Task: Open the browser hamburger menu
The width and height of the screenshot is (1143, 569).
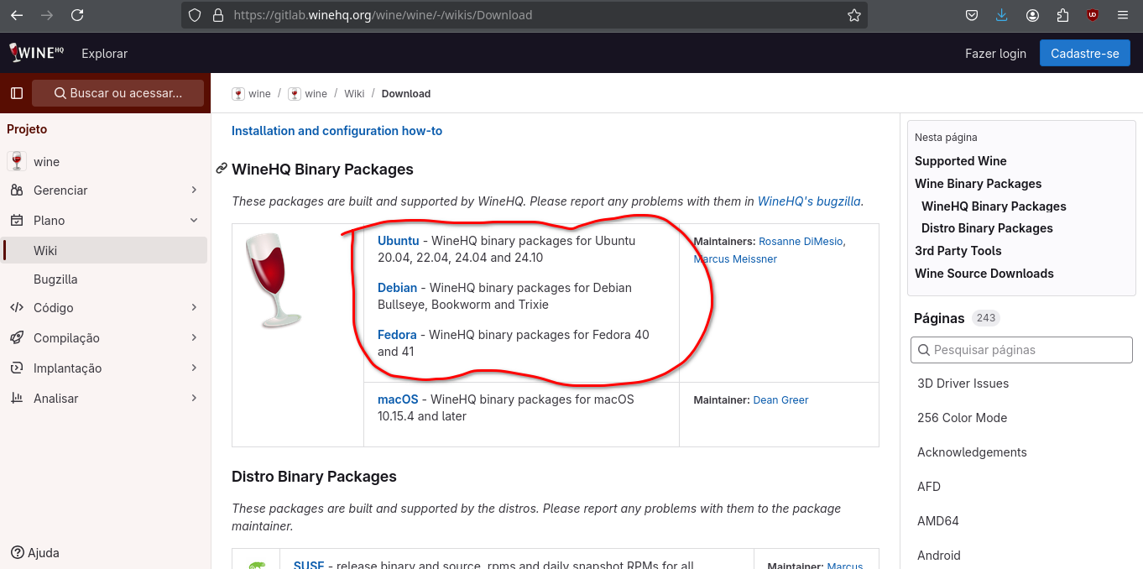Action: pyautogui.click(x=1123, y=15)
